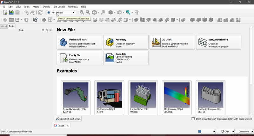The height and width of the screenshot is (136, 254).
Task: Click the Chamfer tool icon
Action: (198, 20)
